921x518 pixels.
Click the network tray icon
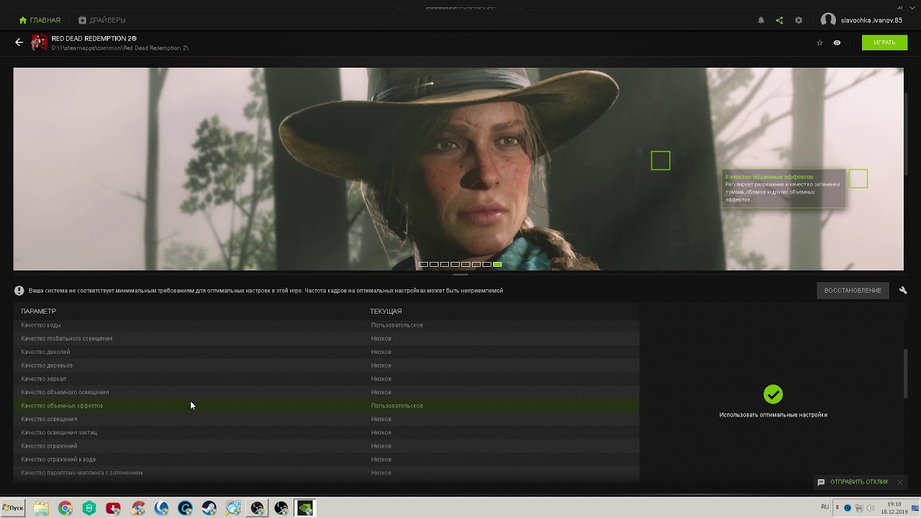coord(858,508)
